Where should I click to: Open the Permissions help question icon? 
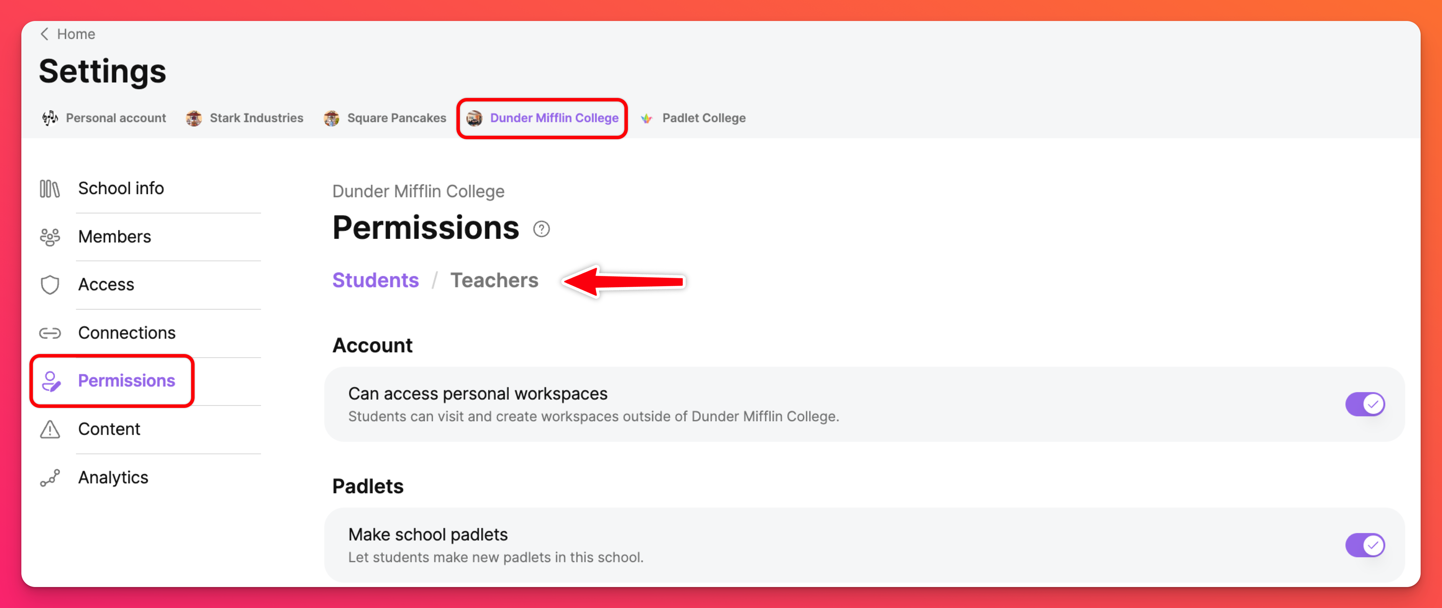click(541, 229)
